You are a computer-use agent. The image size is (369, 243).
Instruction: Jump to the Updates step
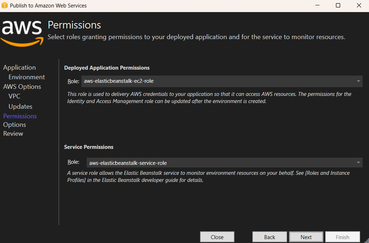tap(21, 107)
